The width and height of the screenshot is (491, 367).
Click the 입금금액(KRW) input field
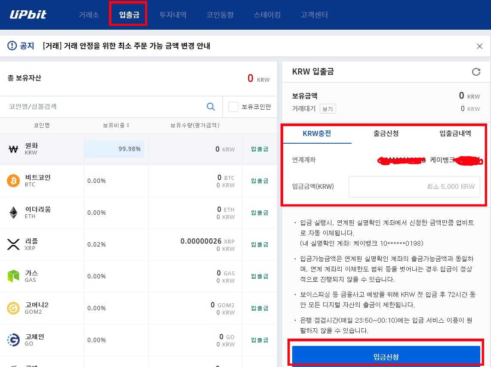click(x=414, y=187)
